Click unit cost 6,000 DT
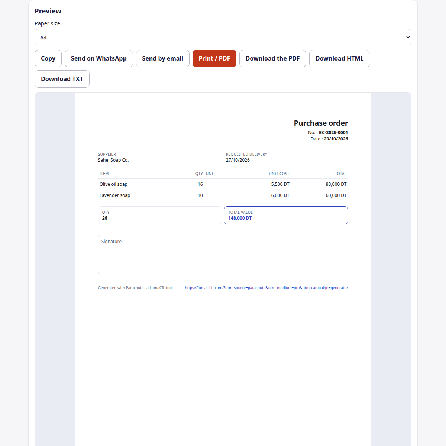This screenshot has height=446, width=446. pyautogui.click(x=280, y=195)
